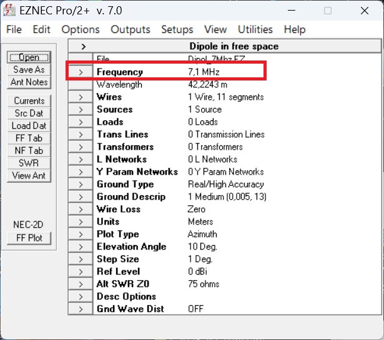Click arrow button next to Elevation Angle
This screenshot has width=384, height=340.
pos(81,246)
